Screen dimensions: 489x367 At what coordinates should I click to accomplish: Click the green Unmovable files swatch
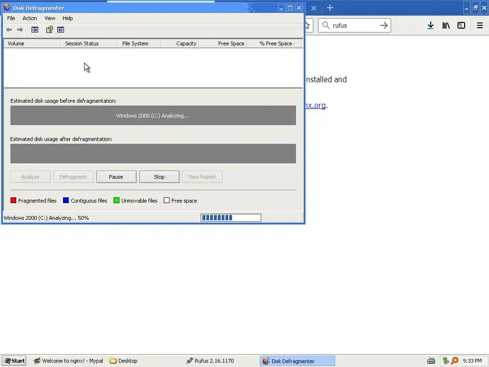117,200
